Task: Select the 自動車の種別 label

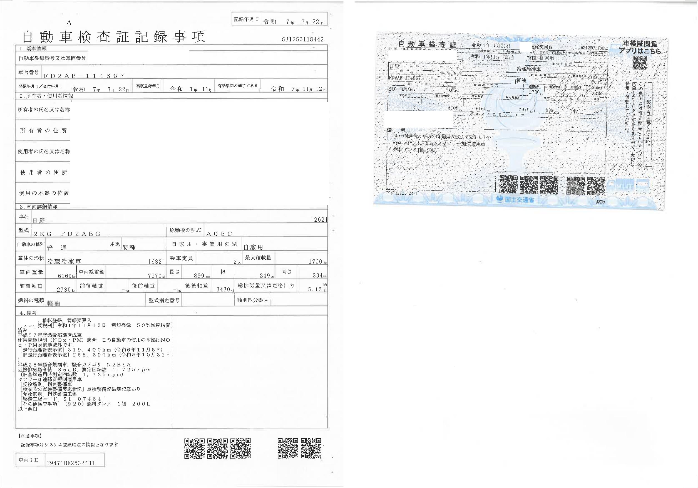Action: coord(31,244)
